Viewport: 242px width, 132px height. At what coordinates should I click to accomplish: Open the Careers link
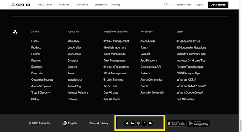click(72, 67)
